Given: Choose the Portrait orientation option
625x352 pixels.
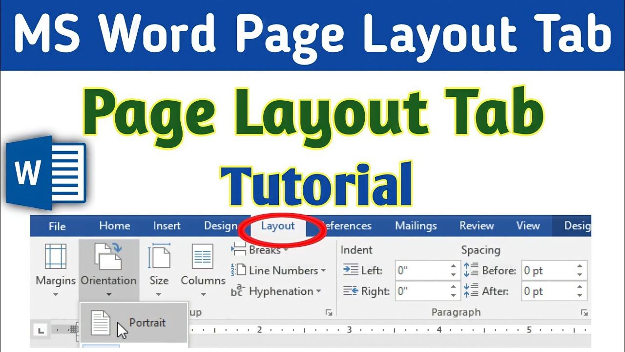Looking at the screenshot, I should pos(133,323).
